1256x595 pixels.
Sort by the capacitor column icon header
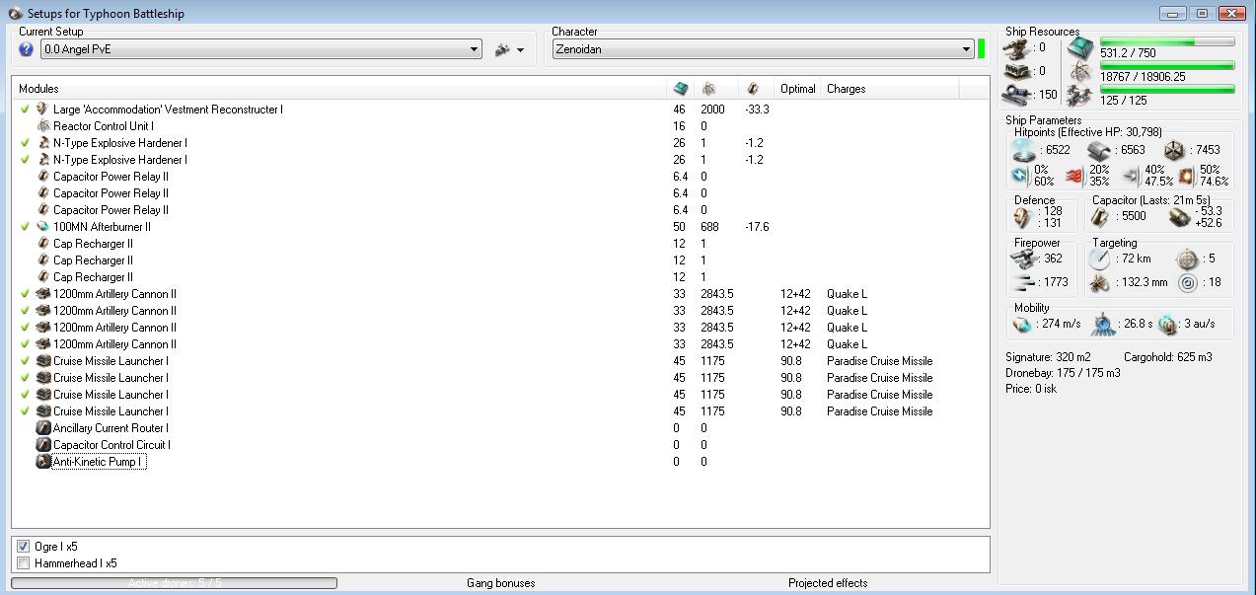[x=754, y=89]
